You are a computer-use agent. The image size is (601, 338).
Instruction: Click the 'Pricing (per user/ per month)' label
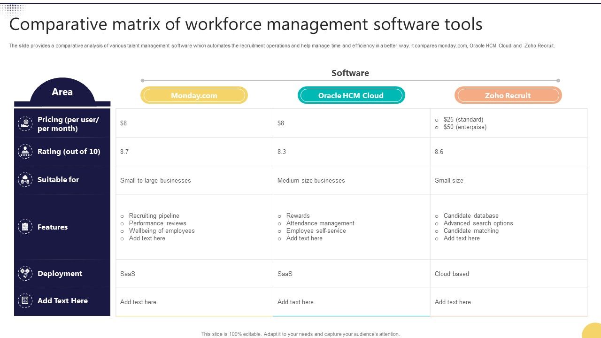(69, 124)
